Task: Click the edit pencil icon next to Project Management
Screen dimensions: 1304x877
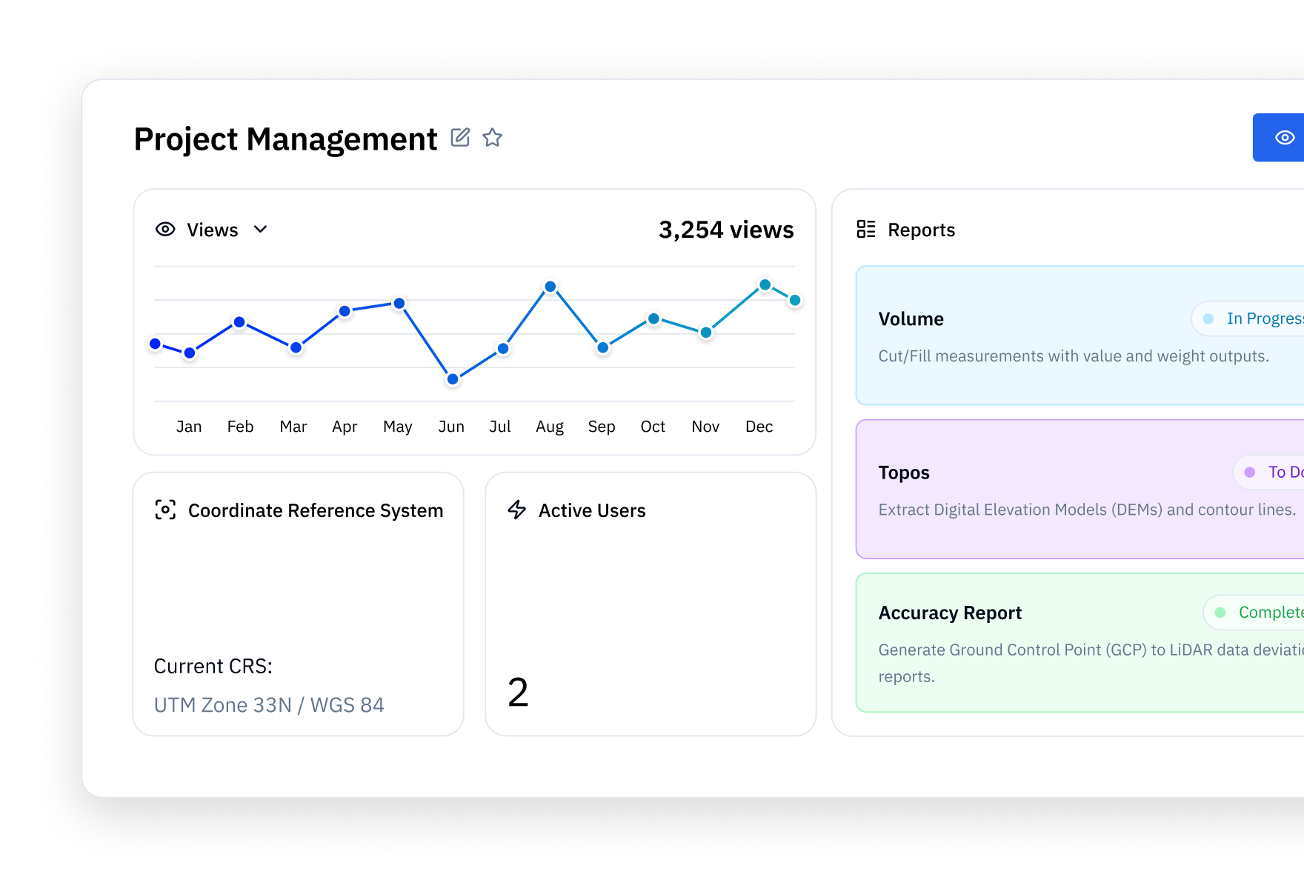Action: (x=460, y=137)
